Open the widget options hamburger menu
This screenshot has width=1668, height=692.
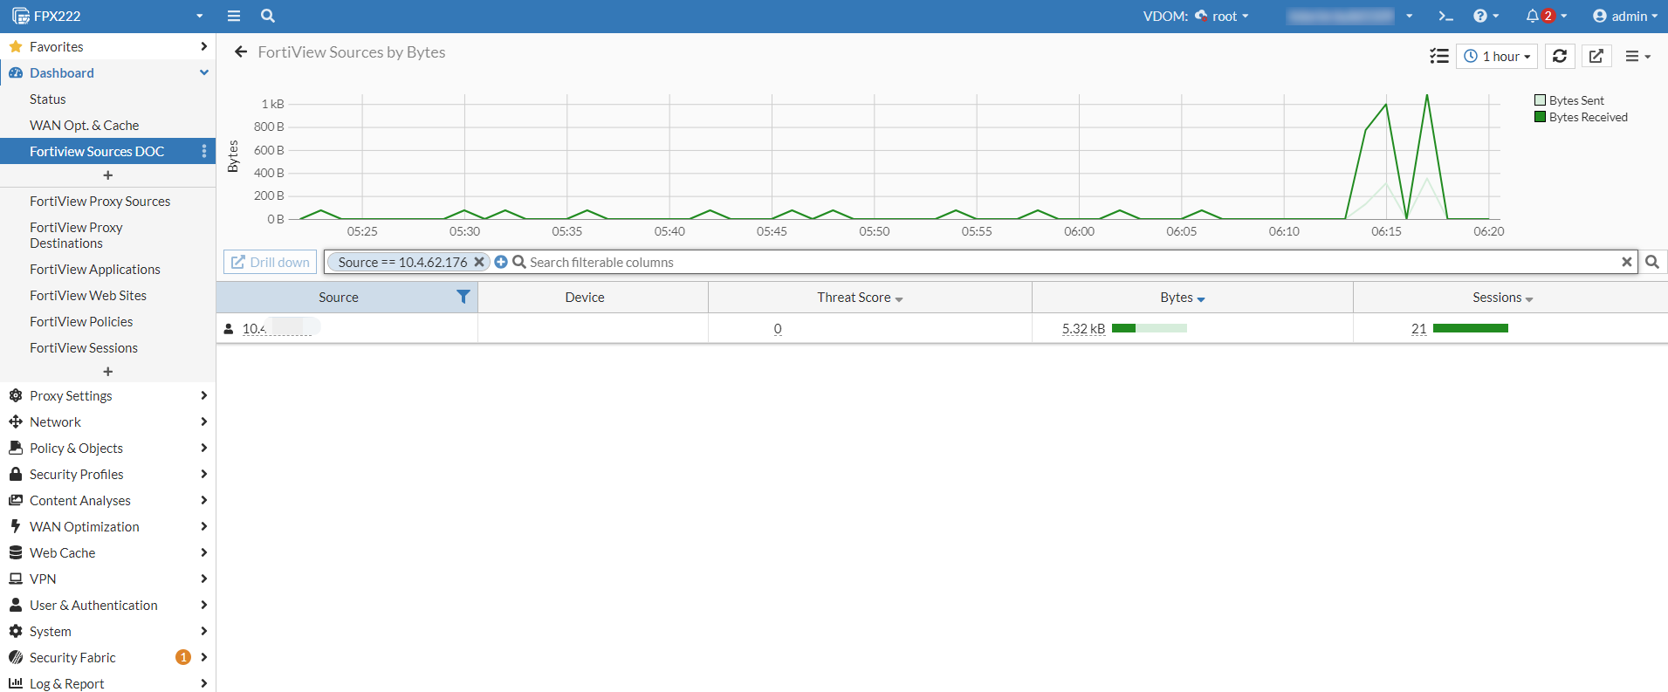(1637, 56)
